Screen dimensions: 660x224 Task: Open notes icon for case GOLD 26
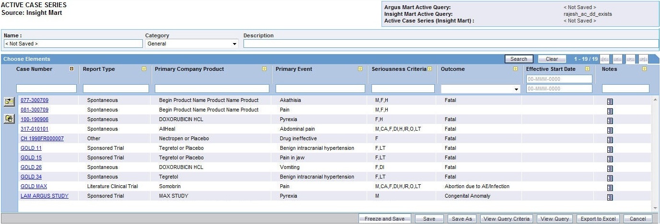tap(610, 168)
